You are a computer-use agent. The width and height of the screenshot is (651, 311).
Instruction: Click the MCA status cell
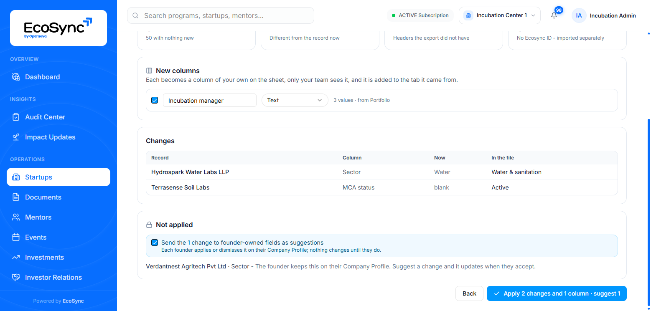point(359,187)
